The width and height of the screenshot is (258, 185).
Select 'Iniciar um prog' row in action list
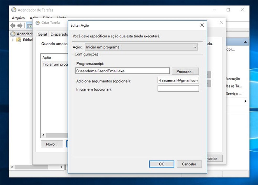coord(55,64)
